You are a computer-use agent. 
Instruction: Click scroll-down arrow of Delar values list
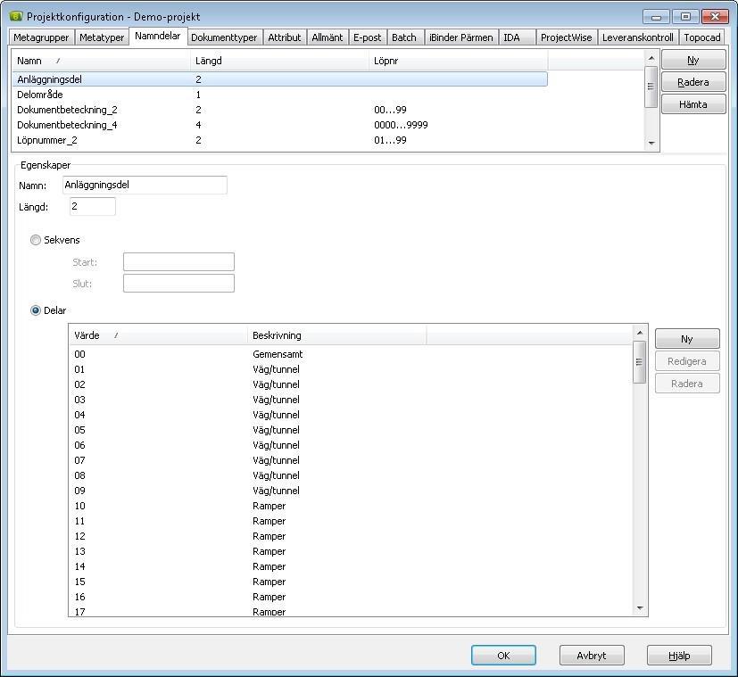coord(640,608)
